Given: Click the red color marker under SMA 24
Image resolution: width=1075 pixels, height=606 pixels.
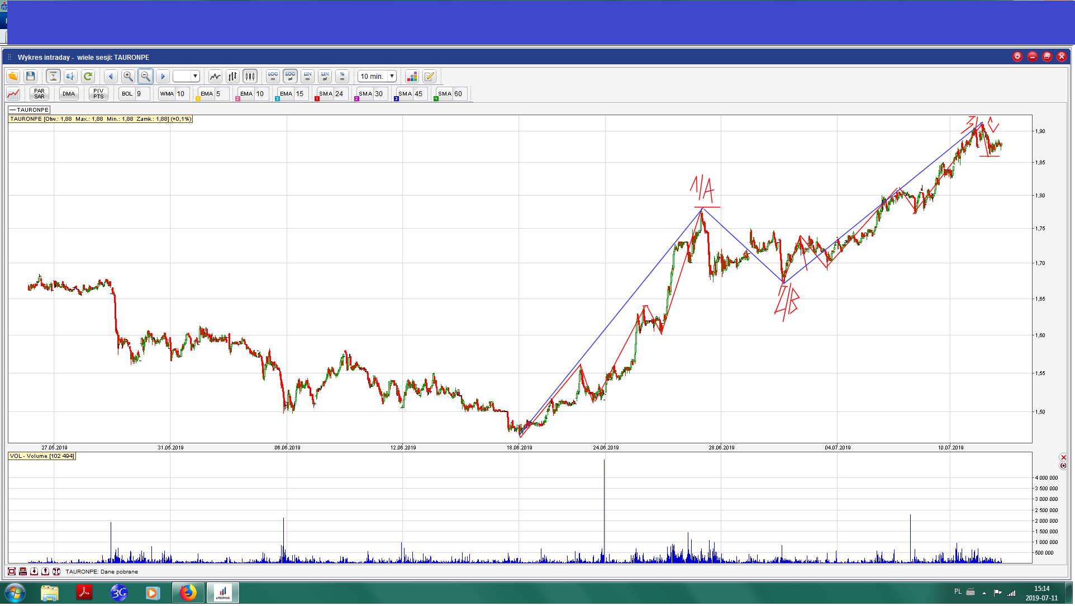Looking at the screenshot, I should tap(317, 99).
